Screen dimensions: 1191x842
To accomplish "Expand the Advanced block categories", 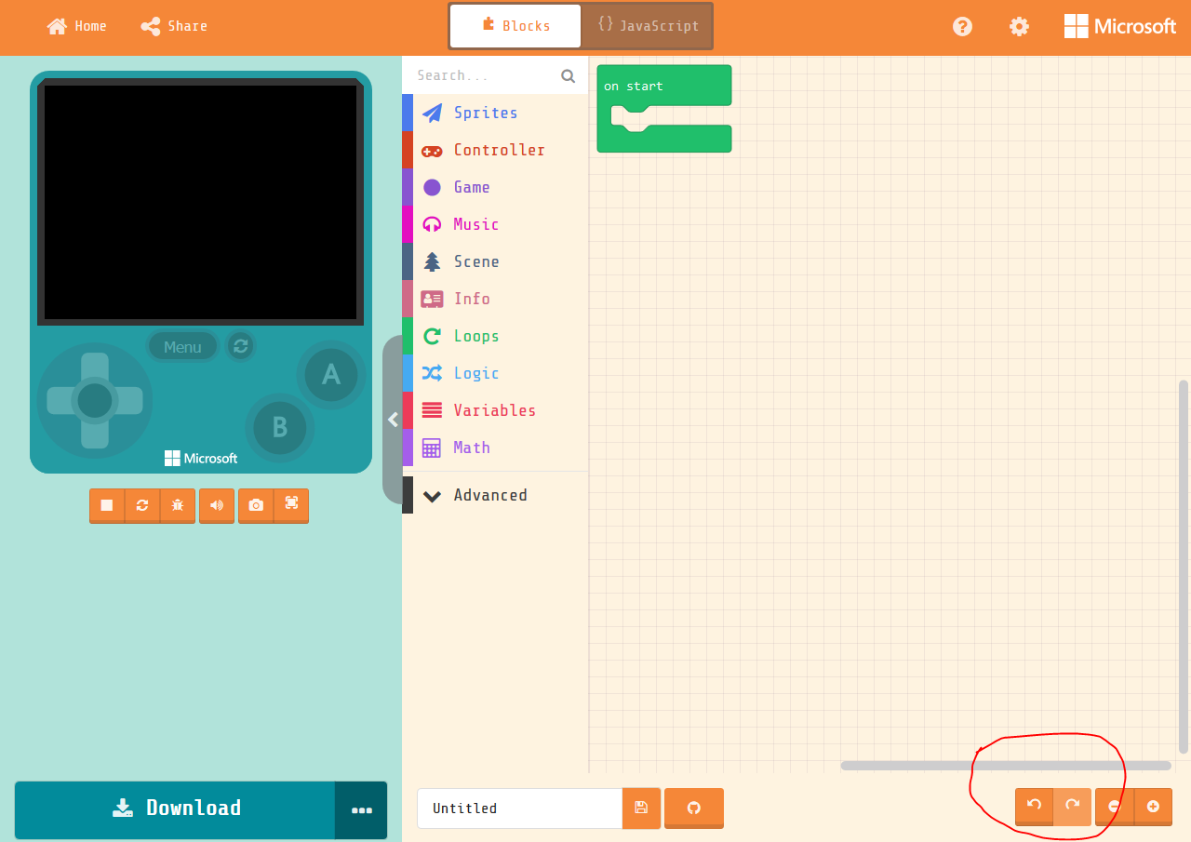I will [x=495, y=495].
